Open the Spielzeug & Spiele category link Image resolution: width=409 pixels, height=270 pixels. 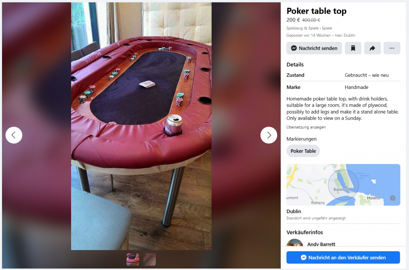[302, 28]
